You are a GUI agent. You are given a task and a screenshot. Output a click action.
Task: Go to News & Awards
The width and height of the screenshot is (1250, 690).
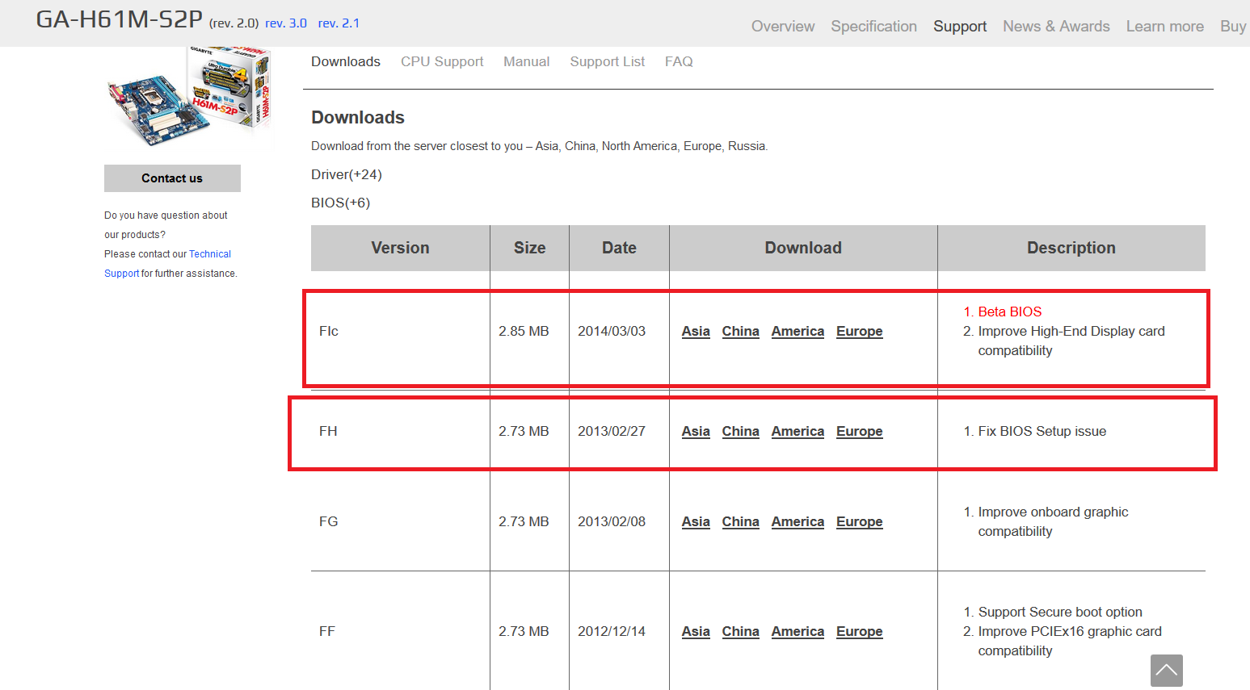coord(1056,26)
